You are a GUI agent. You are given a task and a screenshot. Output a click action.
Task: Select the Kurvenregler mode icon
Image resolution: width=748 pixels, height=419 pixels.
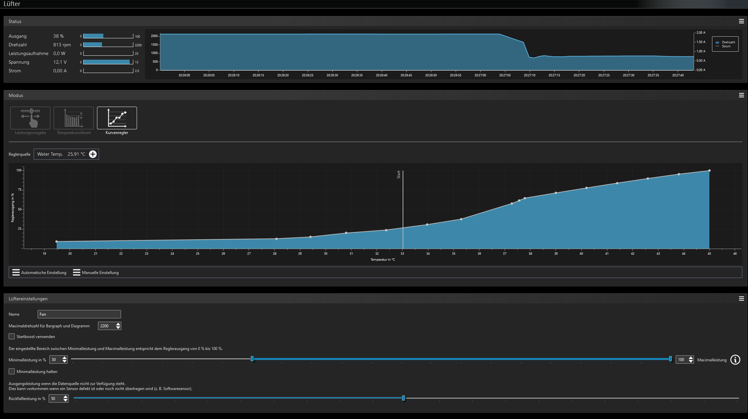(117, 118)
